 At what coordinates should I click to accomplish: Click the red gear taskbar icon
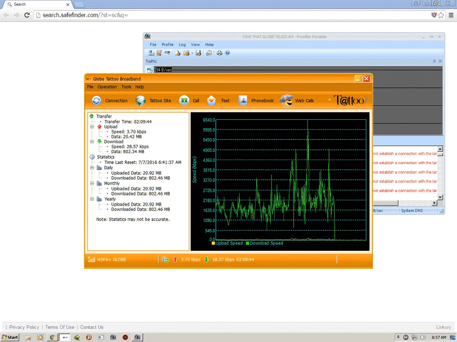[x=125, y=337]
